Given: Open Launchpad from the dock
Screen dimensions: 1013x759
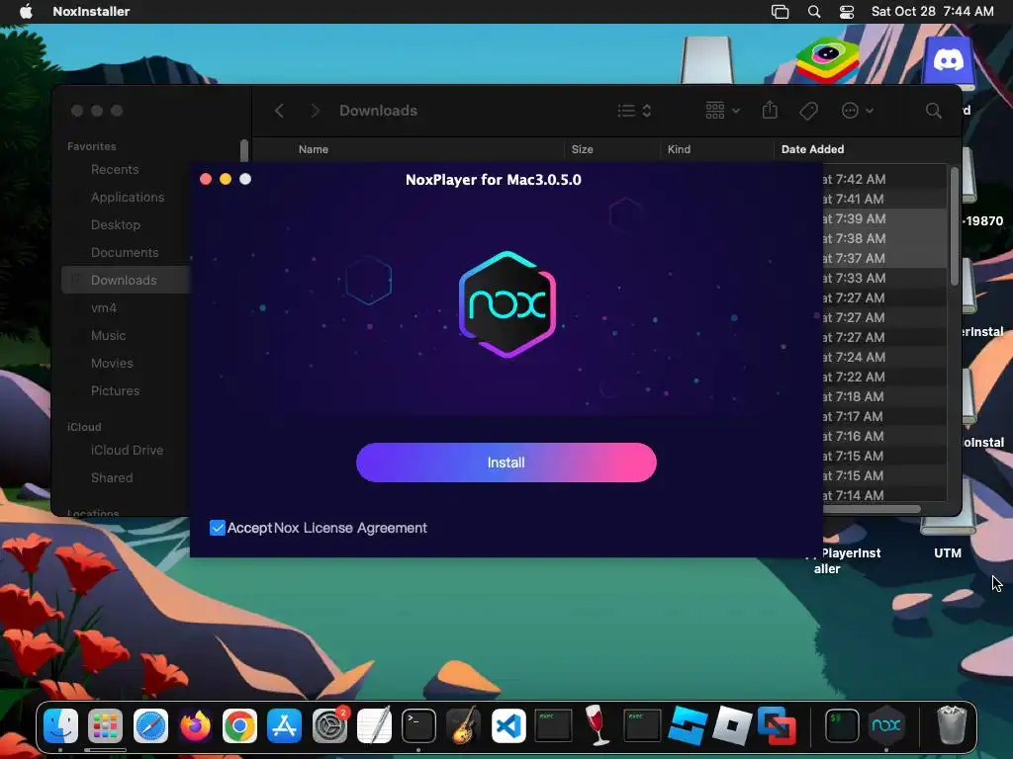Looking at the screenshot, I should point(105,725).
